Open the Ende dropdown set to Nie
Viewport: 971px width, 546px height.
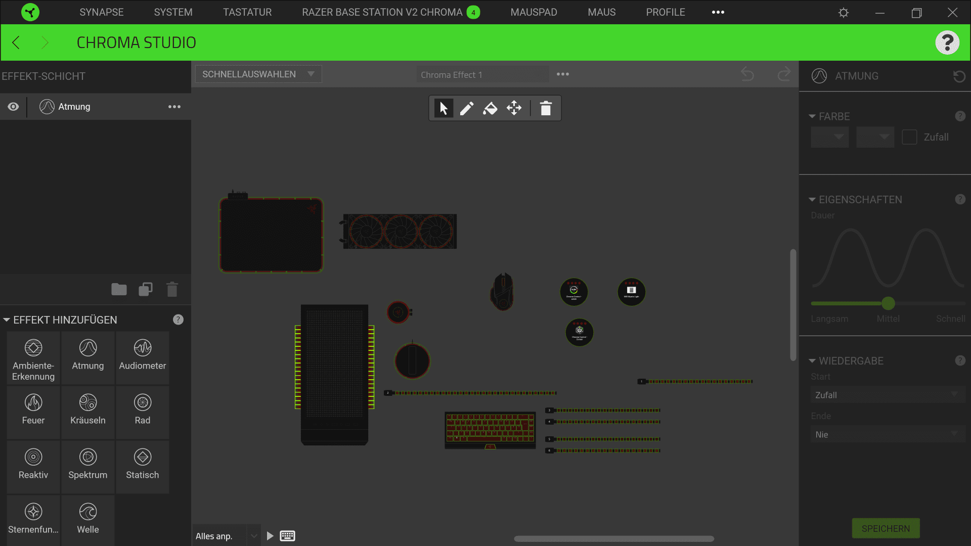(888, 434)
